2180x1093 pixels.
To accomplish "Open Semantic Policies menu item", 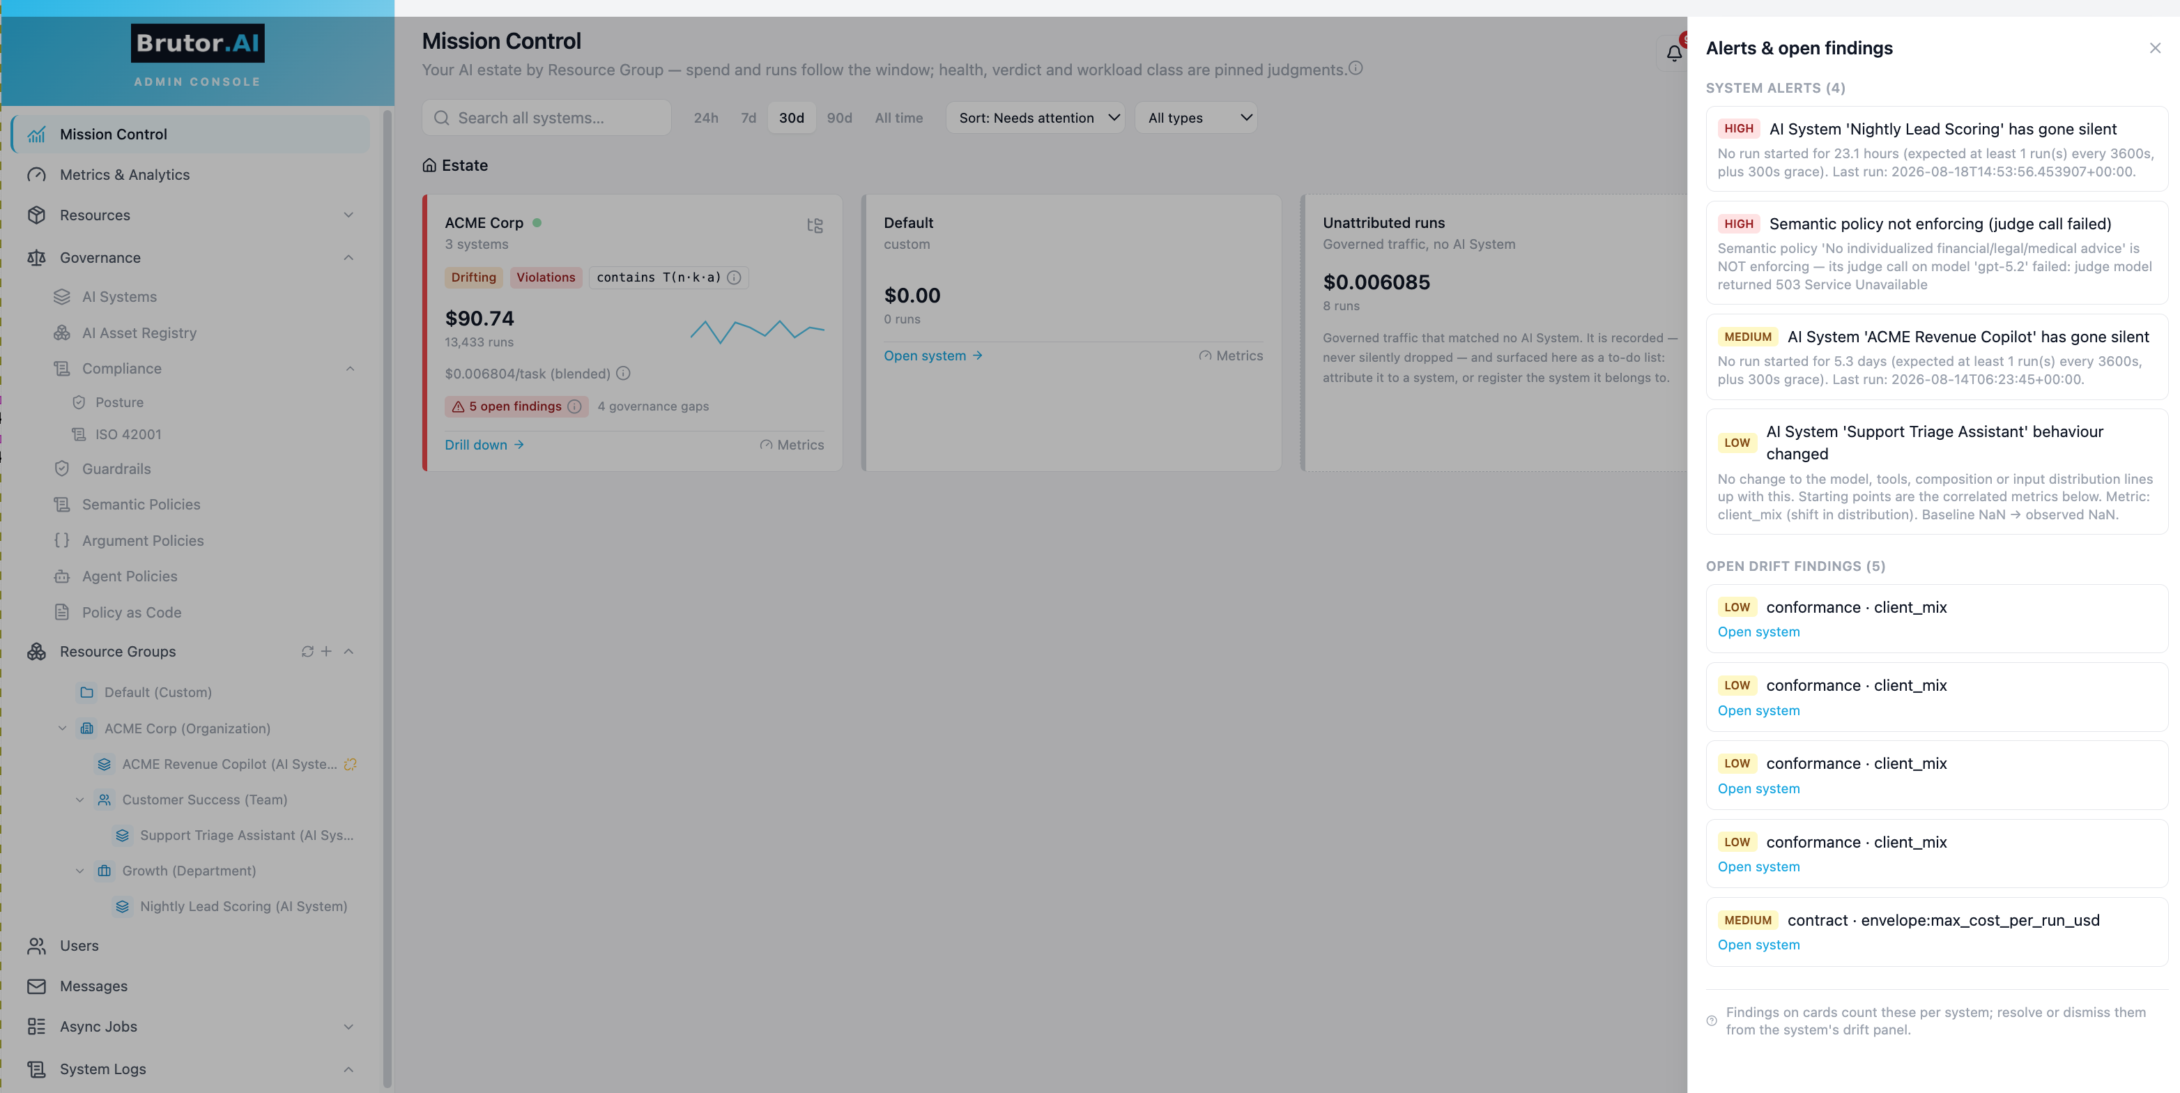I will pos(141,505).
